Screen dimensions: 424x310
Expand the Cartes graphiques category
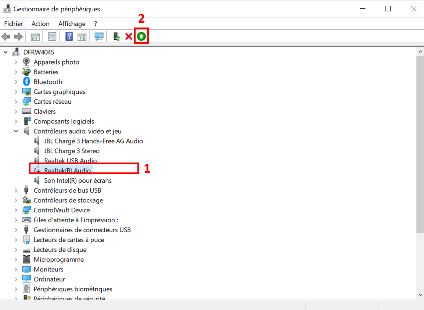tap(16, 92)
